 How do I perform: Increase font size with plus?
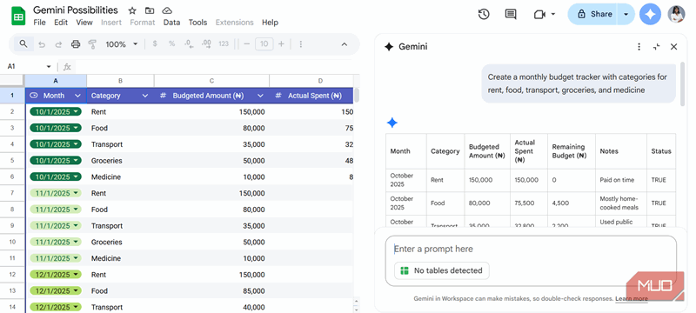[x=281, y=43]
